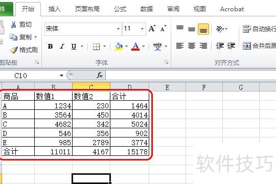This screenshot has width=276, height=184.
Task: Click header cell 数值2
Action: pos(91,96)
